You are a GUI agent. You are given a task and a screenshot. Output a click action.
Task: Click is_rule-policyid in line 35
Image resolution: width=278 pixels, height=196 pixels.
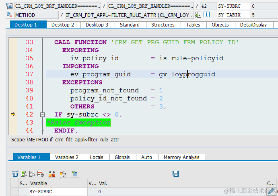[x=191, y=58]
